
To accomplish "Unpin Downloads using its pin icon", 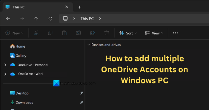I will pyautogui.click(x=82, y=103).
